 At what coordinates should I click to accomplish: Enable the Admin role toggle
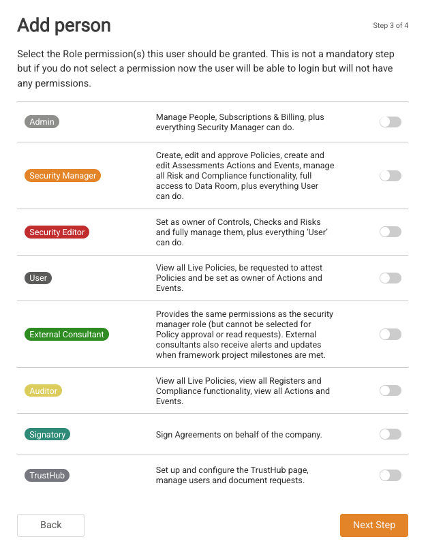tap(390, 122)
